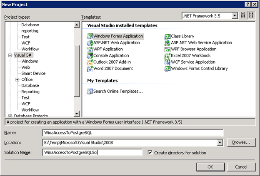The image size is (260, 176).
Task: Select Office under Visual C#
Action: coord(27,79)
